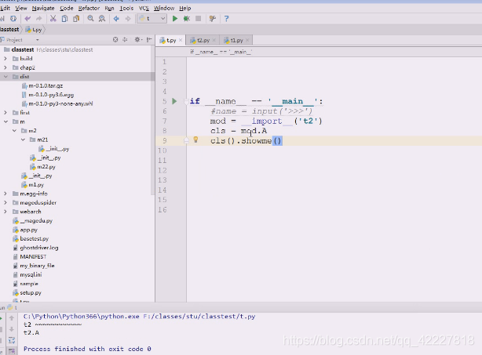The height and width of the screenshot is (355, 482).
Task: Run configuration 't' with green play
Action: click(174, 19)
